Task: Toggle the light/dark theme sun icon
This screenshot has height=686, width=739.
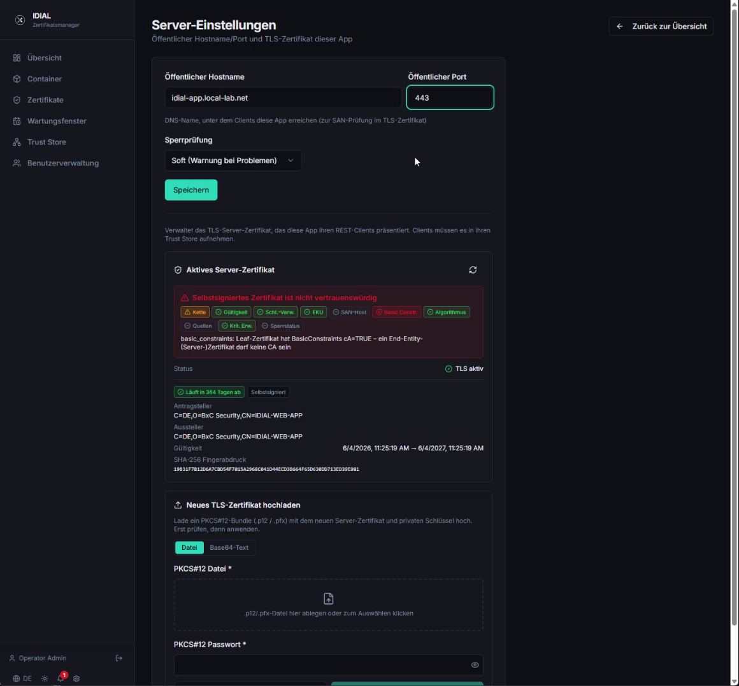Action: (45, 678)
